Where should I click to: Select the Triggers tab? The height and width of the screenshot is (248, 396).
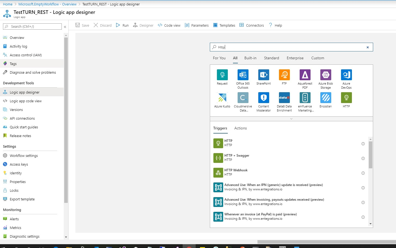coord(220,128)
